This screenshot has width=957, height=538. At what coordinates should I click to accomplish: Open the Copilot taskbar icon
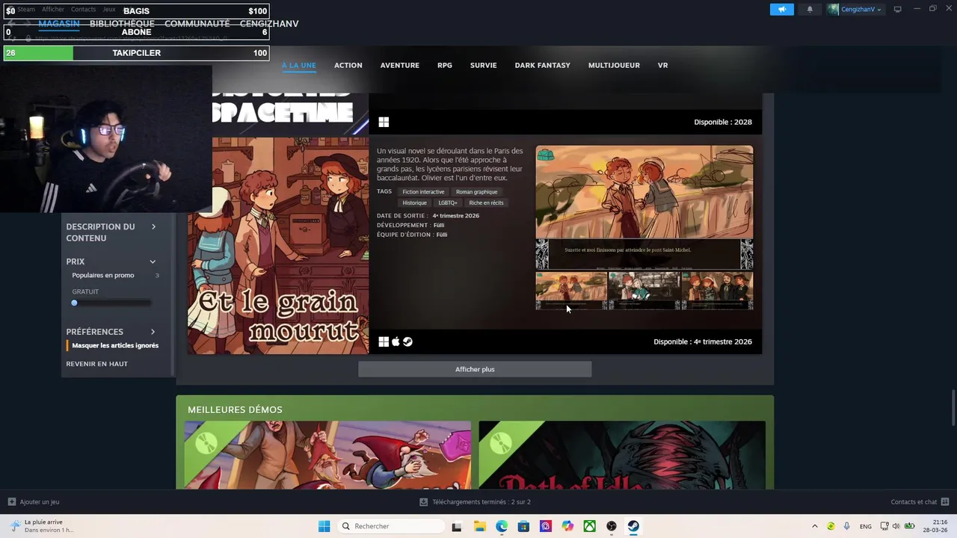[567, 526]
